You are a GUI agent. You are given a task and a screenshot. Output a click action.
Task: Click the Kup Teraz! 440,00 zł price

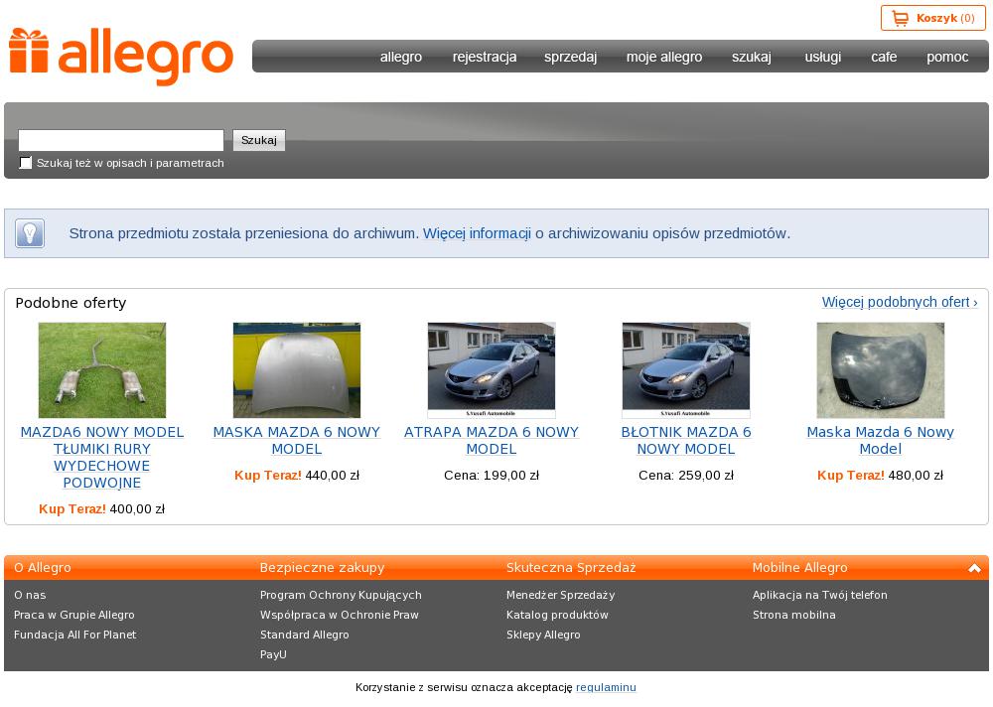click(x=296, y=475)
